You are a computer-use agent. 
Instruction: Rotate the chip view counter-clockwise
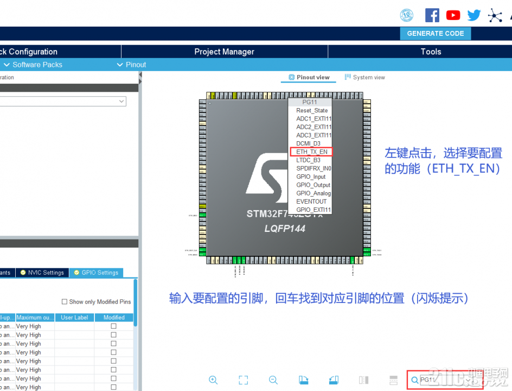pos(334,380)
